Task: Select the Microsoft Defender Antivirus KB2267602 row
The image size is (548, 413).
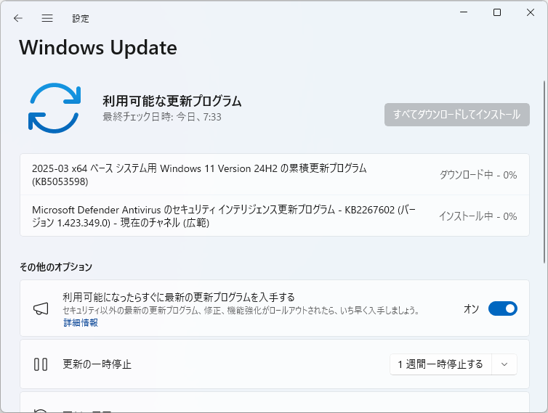Action: pyautogui.click(x=275, y=216)
